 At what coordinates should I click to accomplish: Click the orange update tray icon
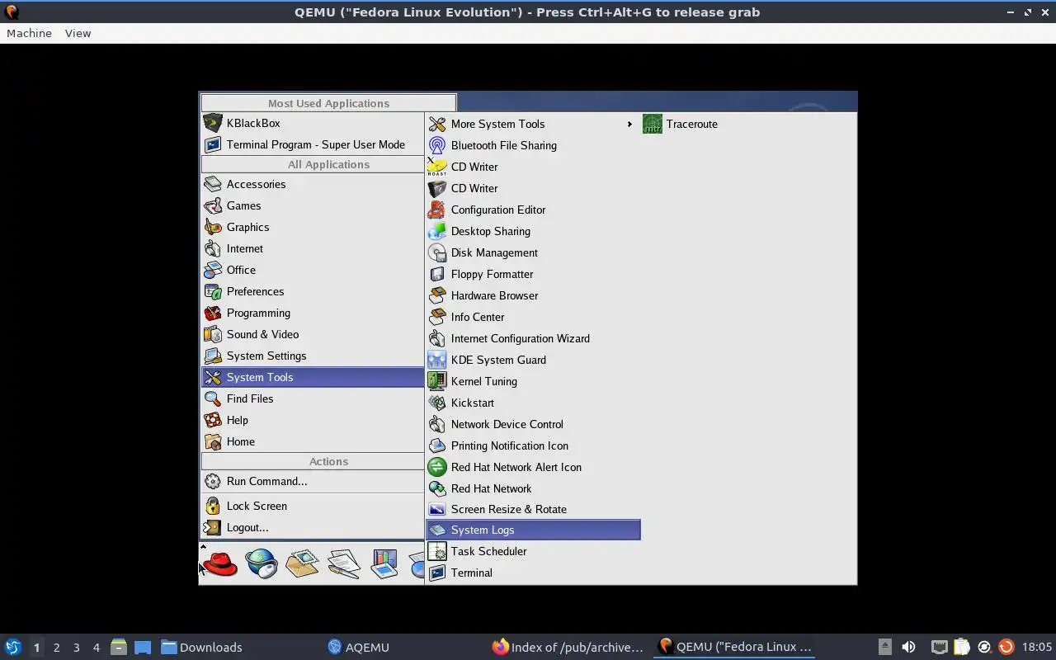click(1006, 647)
